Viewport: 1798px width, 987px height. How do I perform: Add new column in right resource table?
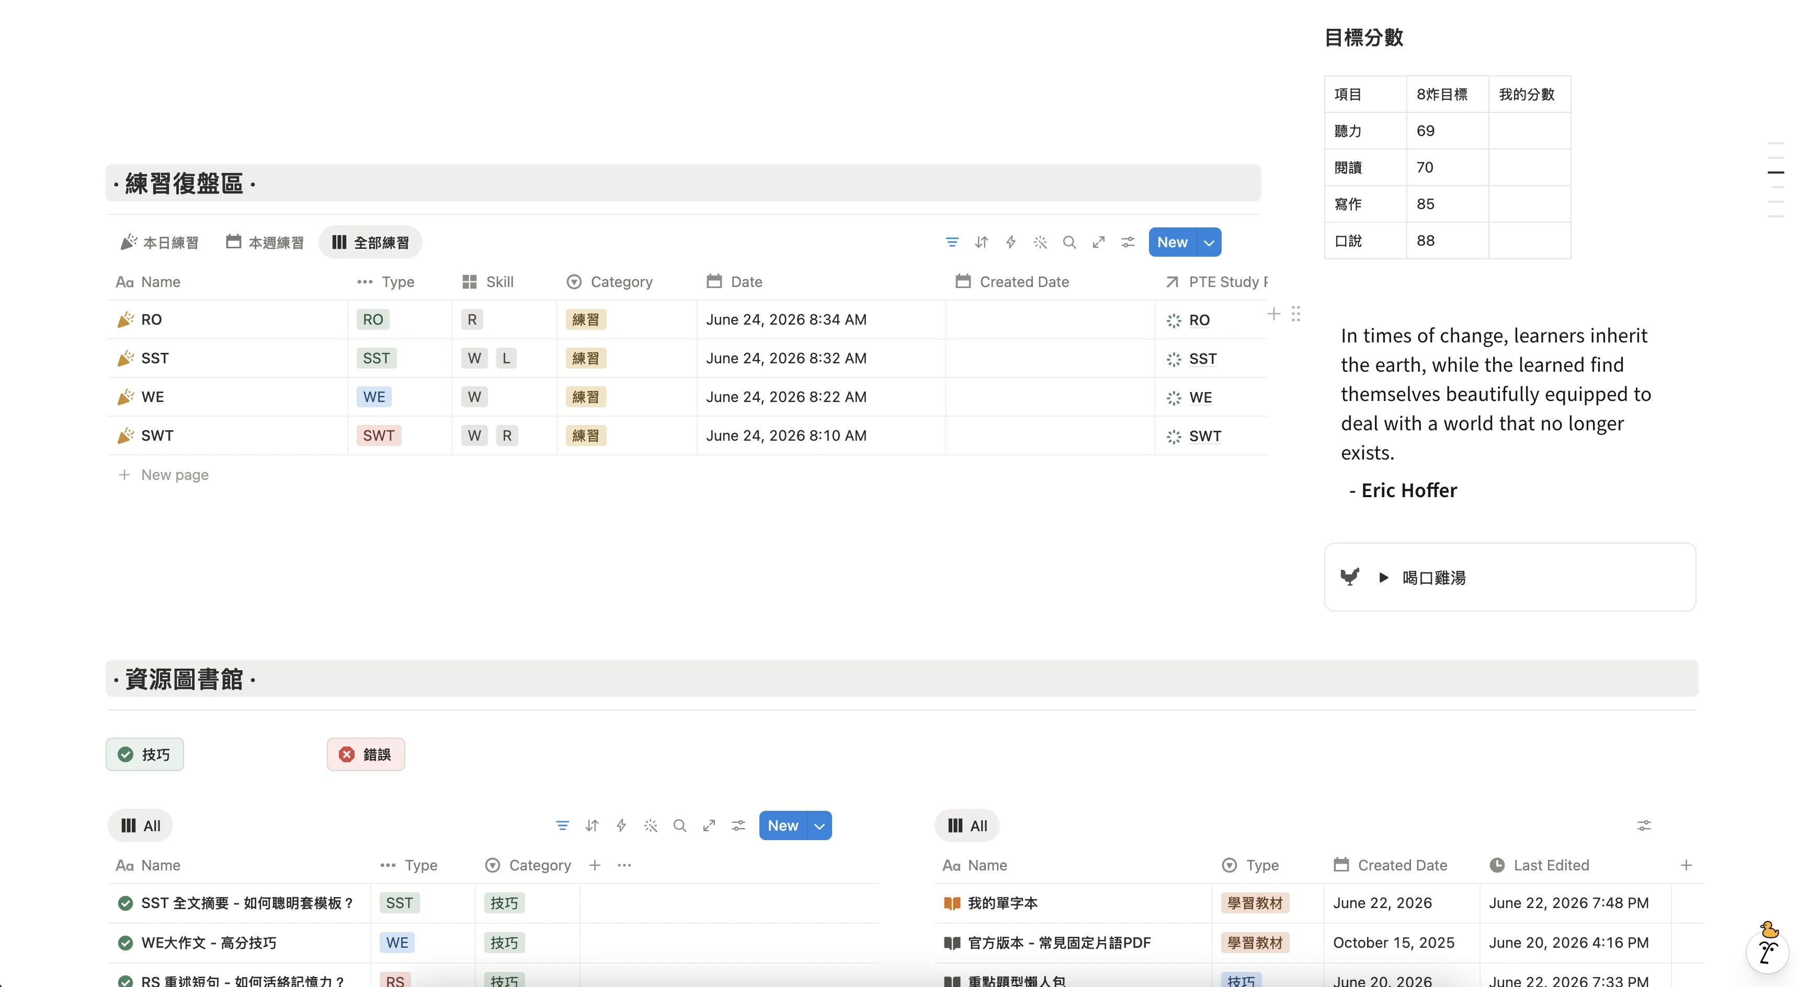pyautogui.click(x=1686, y=865)
